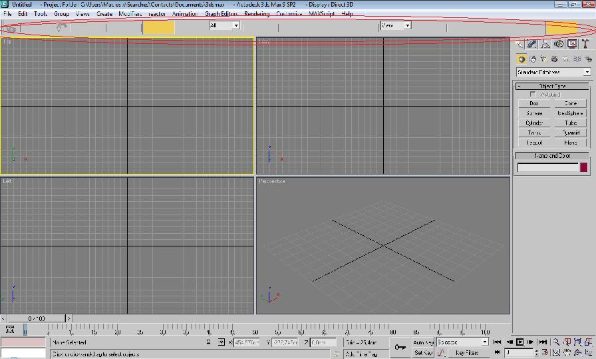
Task: Select the Lights category icon
Action: pyautogui.click(x=544, y=59)
